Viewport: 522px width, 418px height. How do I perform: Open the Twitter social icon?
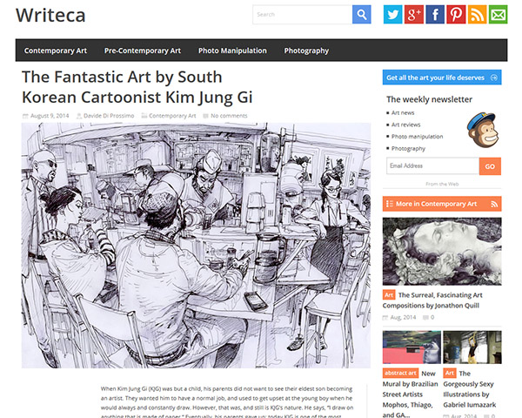(393, 14)
